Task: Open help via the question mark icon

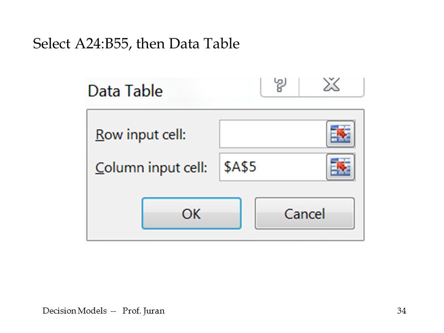Action: (280, 85)
